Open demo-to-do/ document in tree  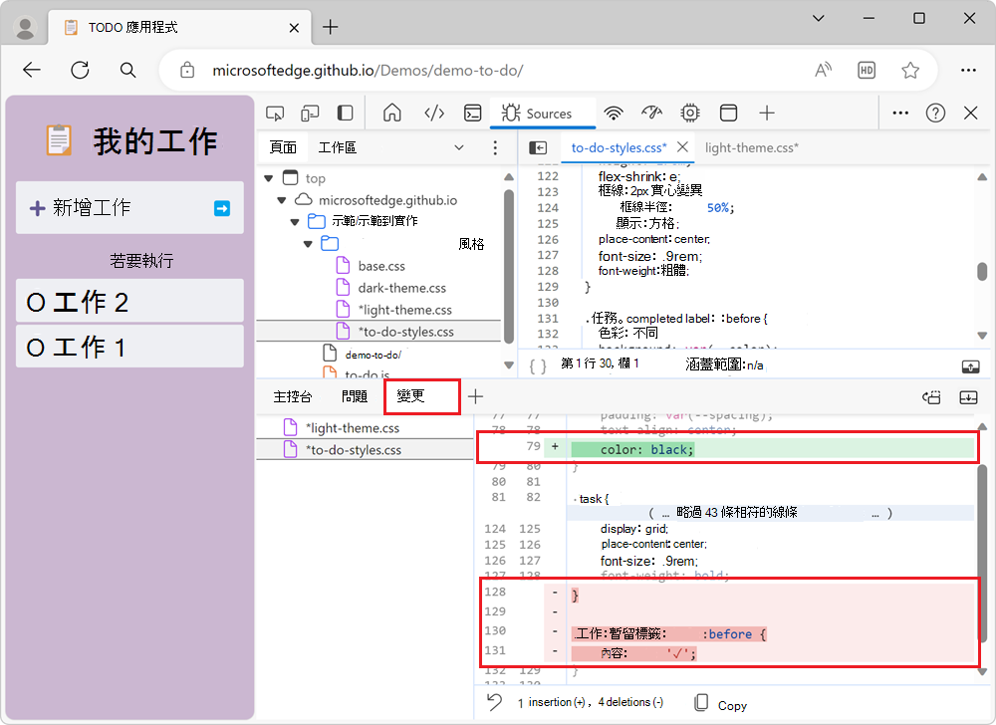pyautogui.click(x=373, y=355)
